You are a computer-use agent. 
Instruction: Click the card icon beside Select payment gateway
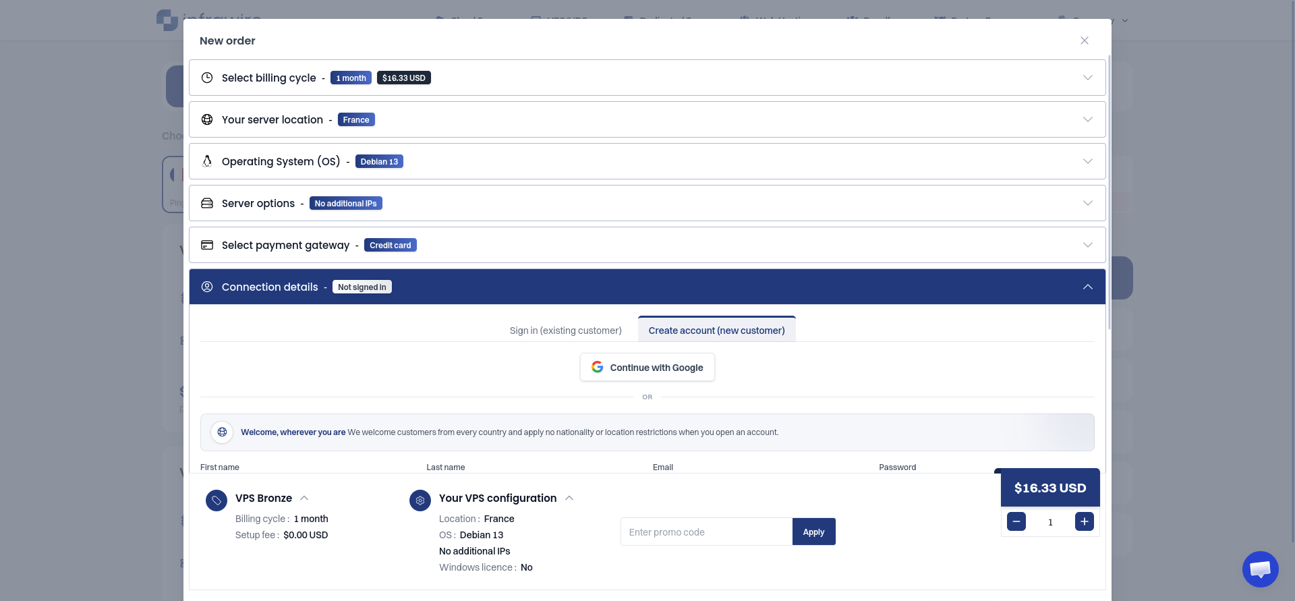(207, 245)
